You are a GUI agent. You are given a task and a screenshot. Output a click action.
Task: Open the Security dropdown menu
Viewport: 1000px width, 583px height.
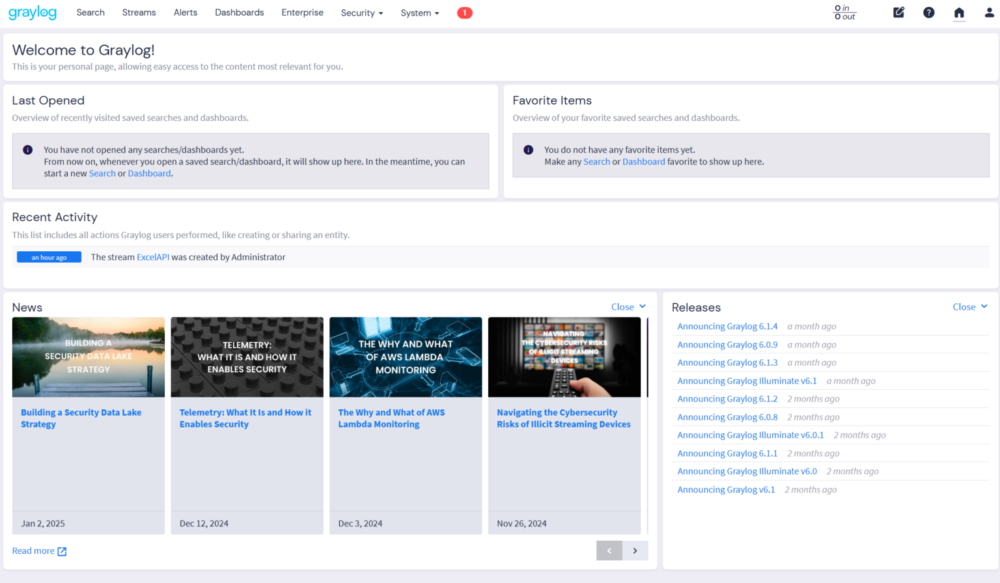pyautogui.click(x=362, y=12)
